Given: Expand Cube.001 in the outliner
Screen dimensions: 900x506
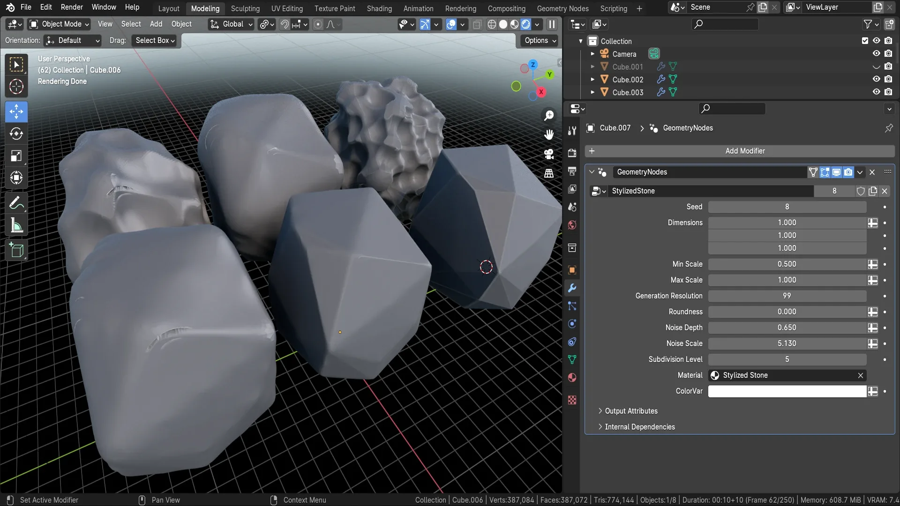Looking at the screenshot, I should coord(592,67).
